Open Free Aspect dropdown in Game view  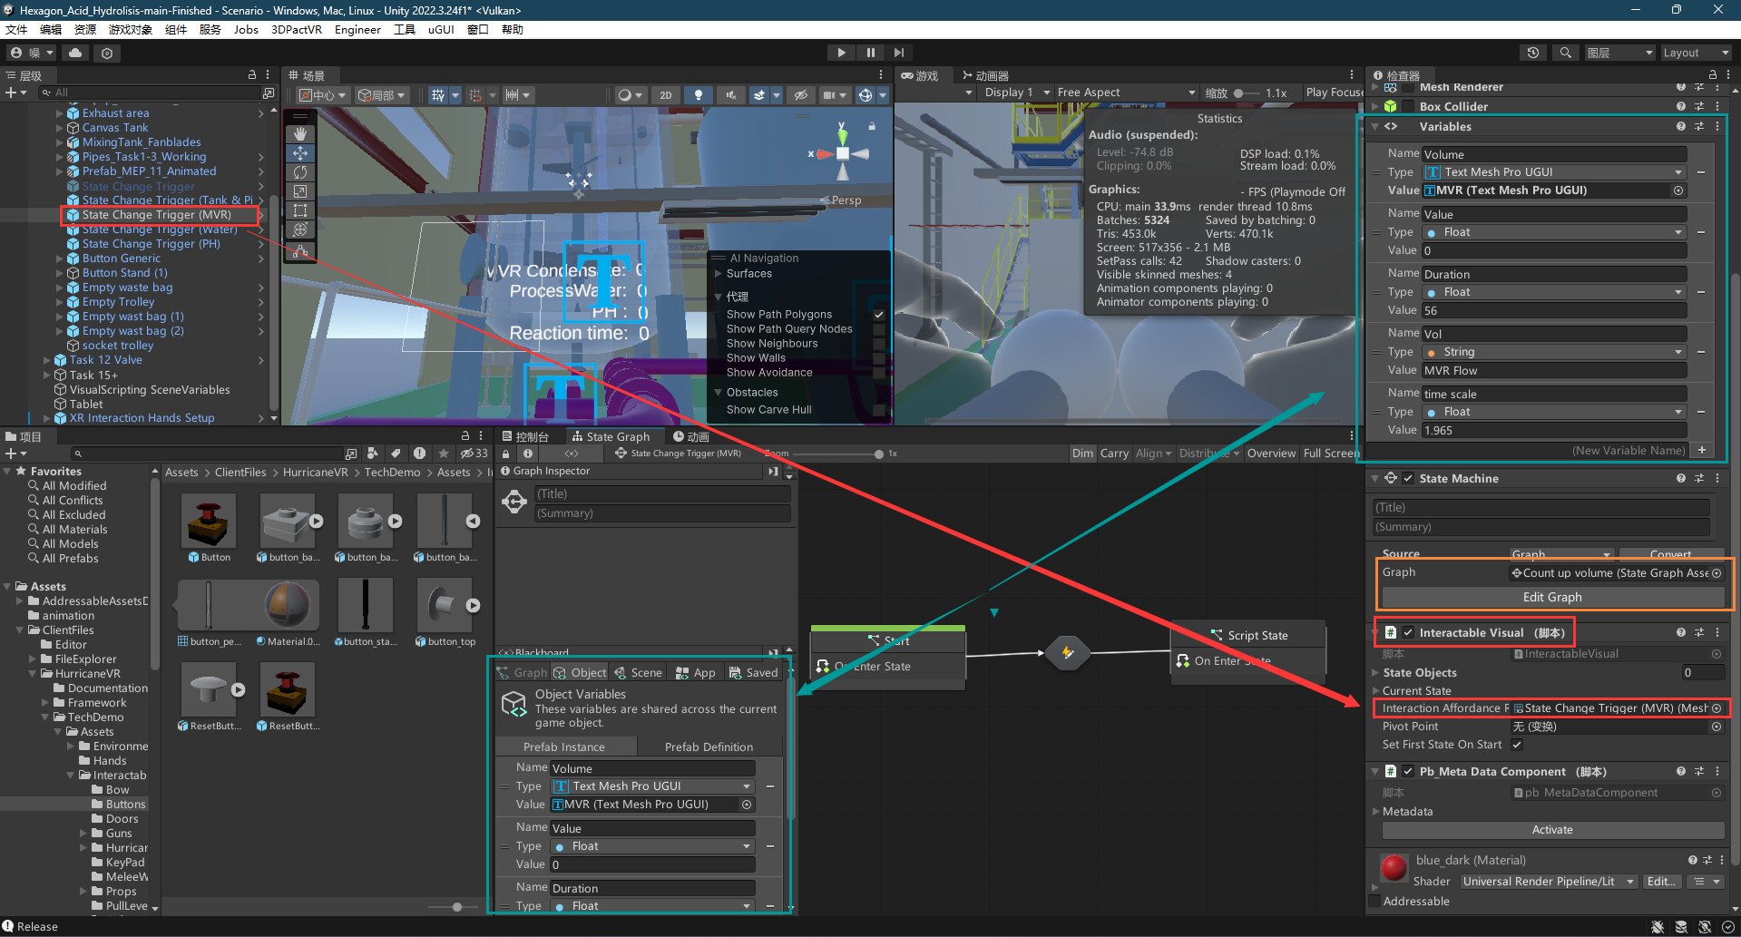(1126, 93)
